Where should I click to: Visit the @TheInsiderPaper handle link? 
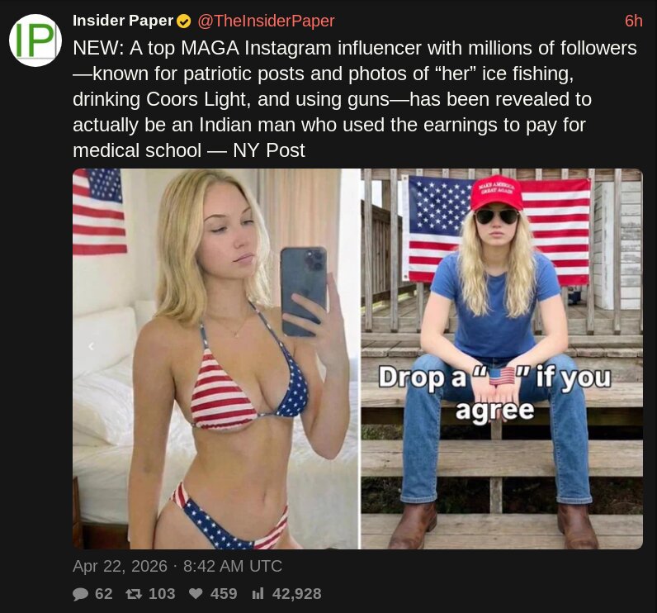[266, 21]
